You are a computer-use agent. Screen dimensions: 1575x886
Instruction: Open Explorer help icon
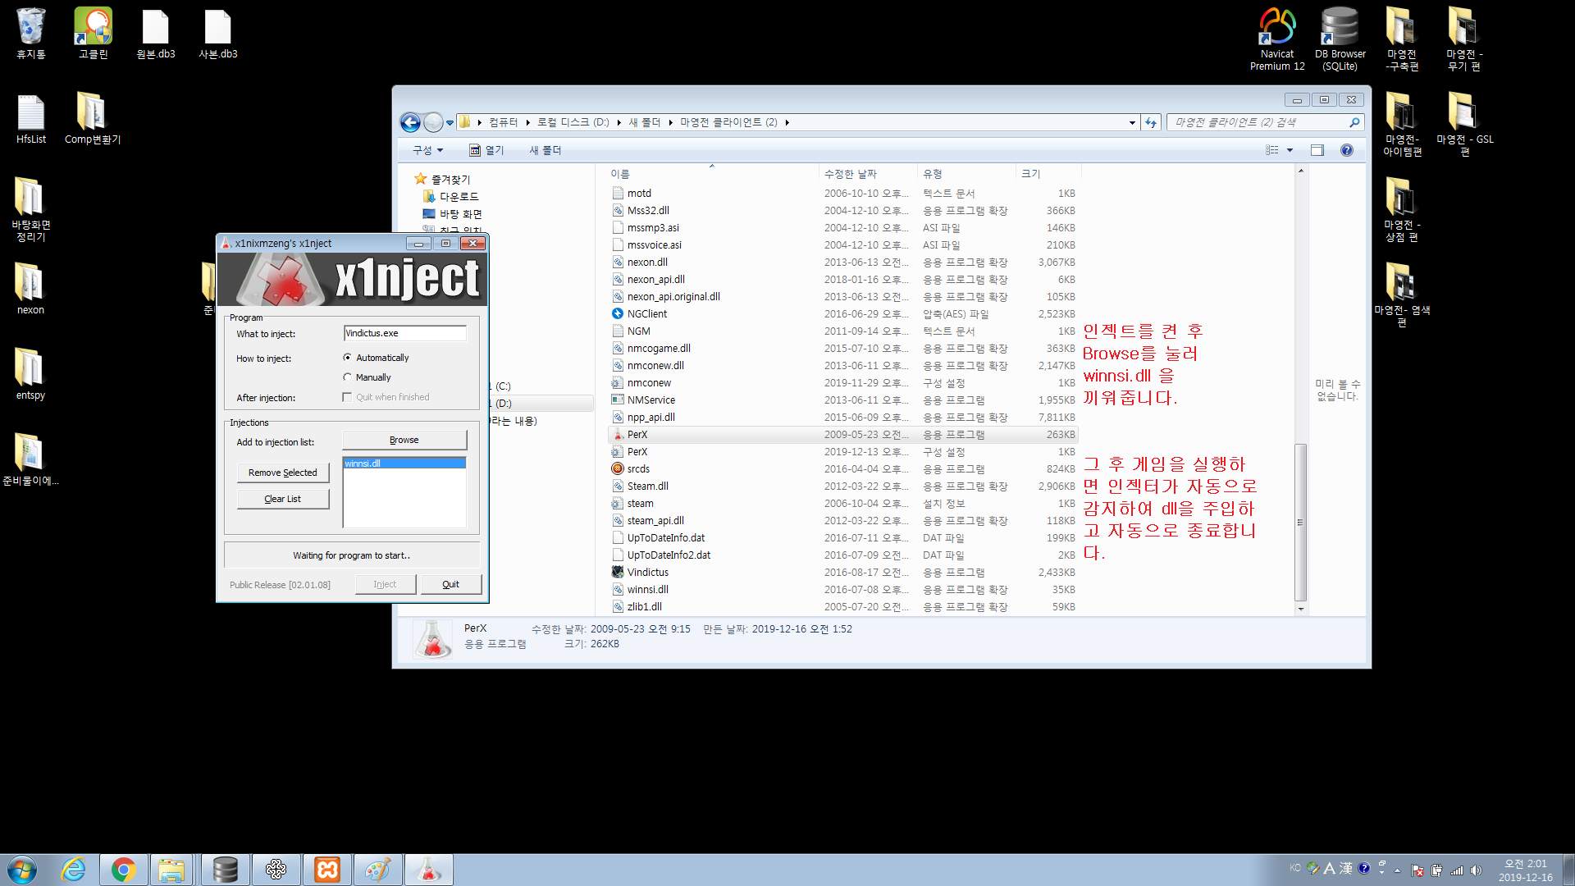point(1346,150)
